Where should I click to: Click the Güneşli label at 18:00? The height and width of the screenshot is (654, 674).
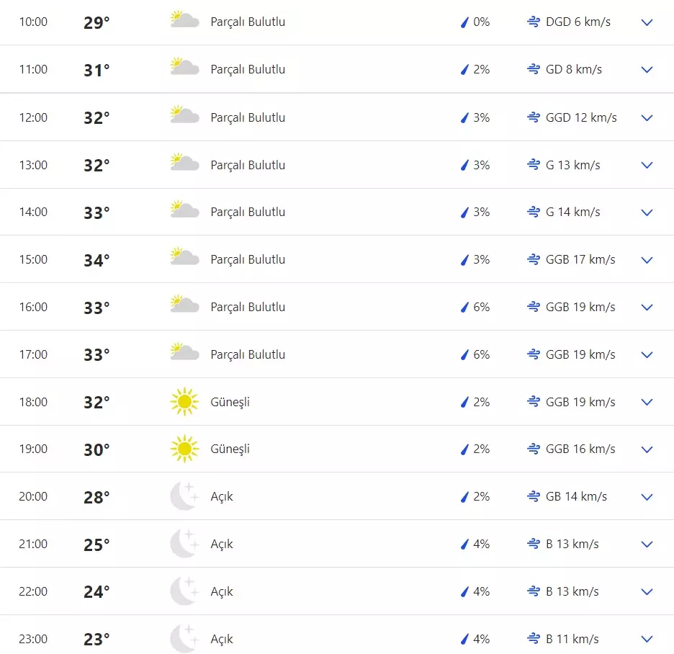(230, 402)
